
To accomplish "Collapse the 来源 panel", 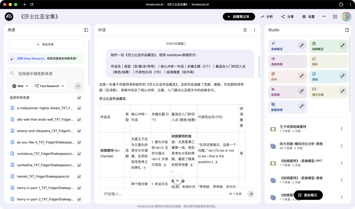I will pyautogui.click(x=86, y=30).
